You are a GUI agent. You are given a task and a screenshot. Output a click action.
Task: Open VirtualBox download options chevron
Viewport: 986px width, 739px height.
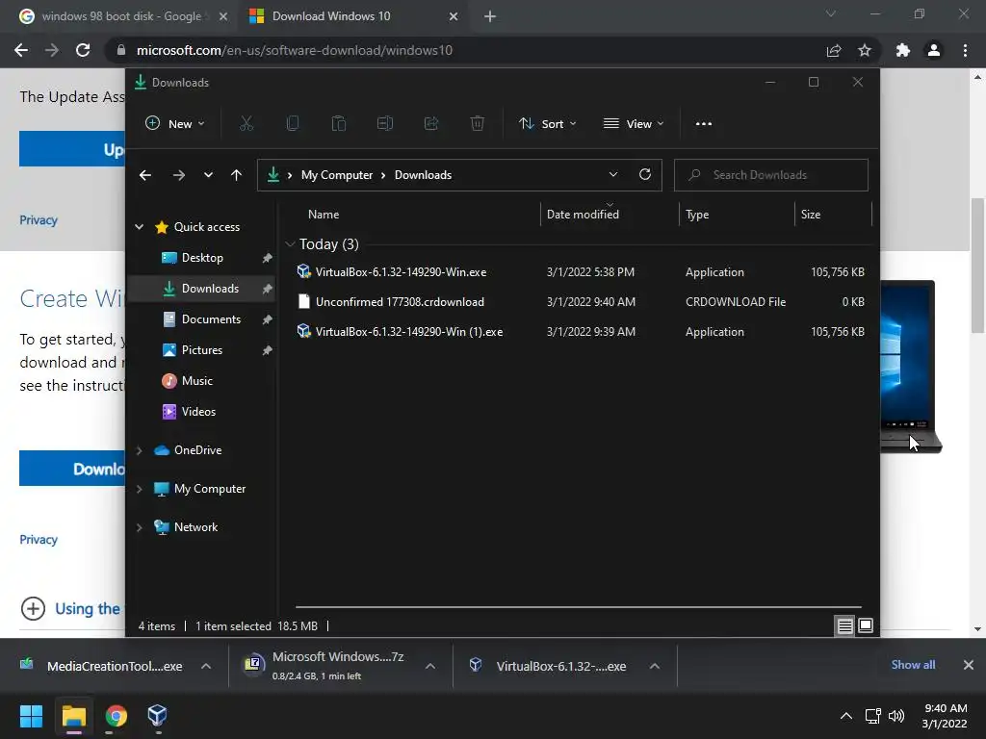[x=655, y=666]
